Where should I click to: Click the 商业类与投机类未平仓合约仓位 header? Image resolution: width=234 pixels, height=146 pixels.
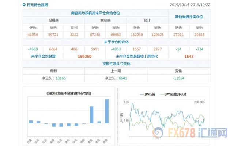(95, 13)
